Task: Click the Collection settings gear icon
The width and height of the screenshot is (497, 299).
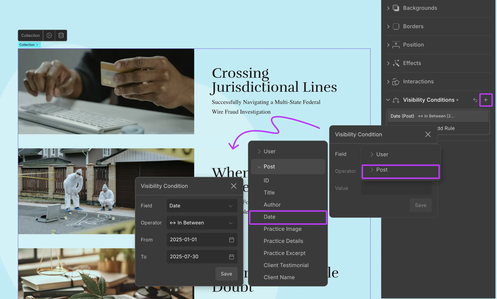Action: tap(49, 35)
